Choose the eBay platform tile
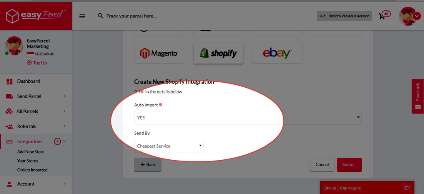The height and width of the screenshot is (194, 424). pos(277,53)
